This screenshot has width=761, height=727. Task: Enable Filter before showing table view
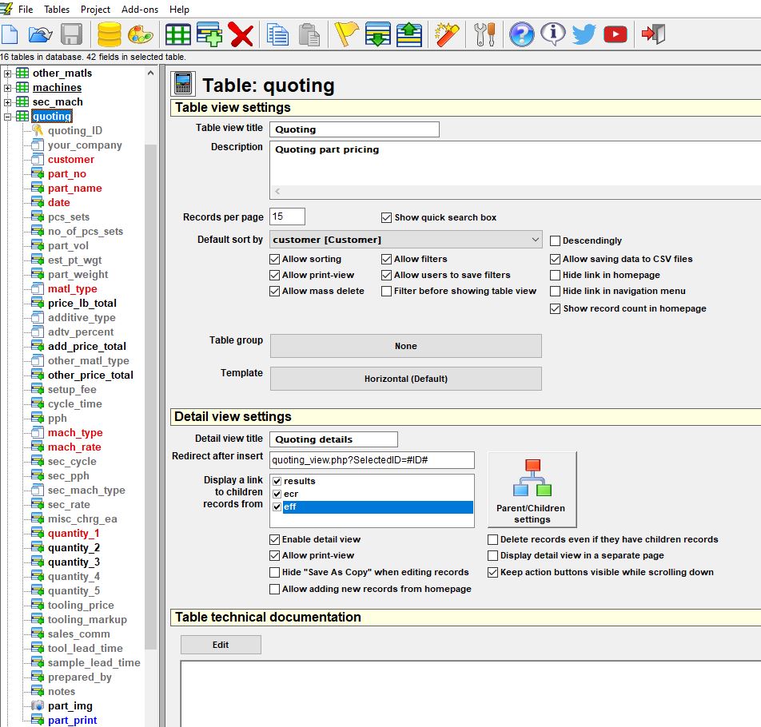[386, 291]
